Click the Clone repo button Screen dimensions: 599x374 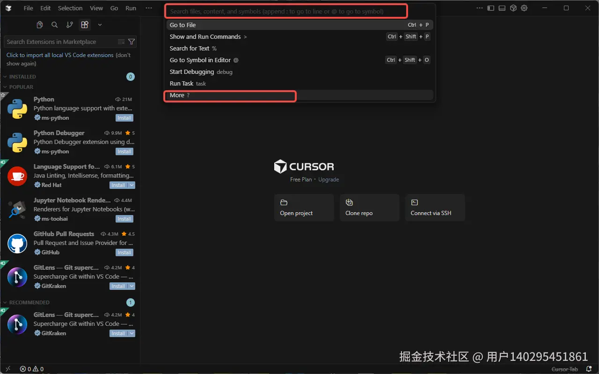pos(369,208)
